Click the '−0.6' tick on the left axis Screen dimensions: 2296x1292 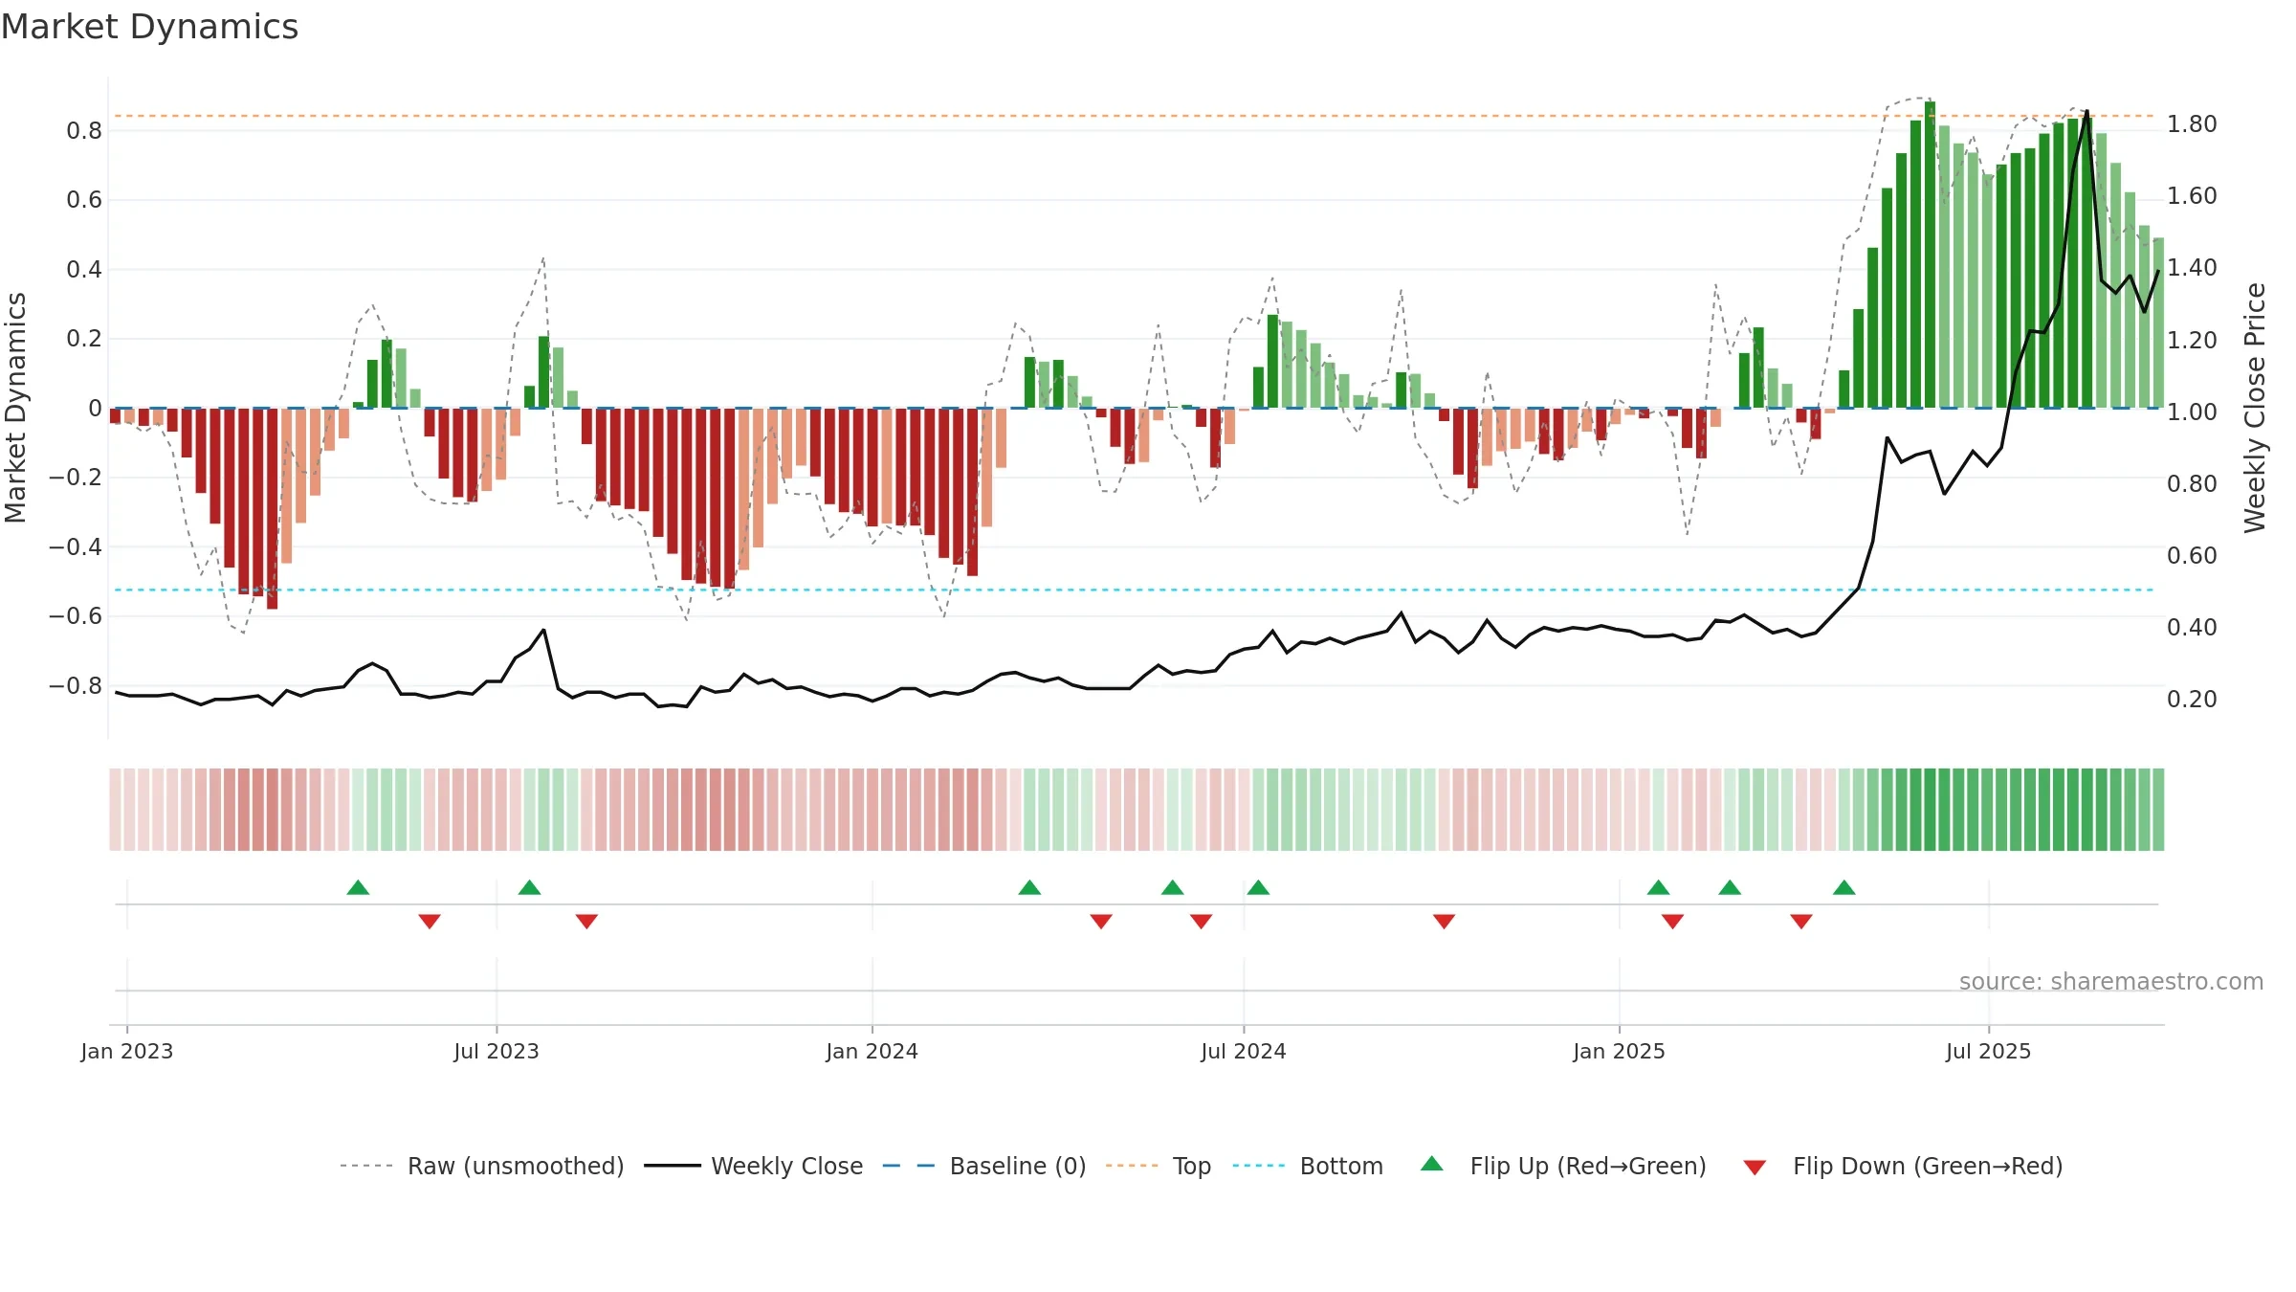coord(76,616)
